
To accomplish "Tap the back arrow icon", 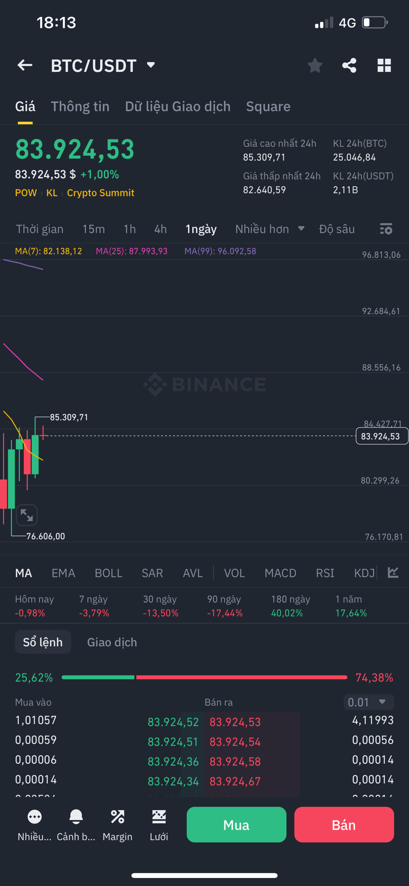I will click(x=25, y=65).
